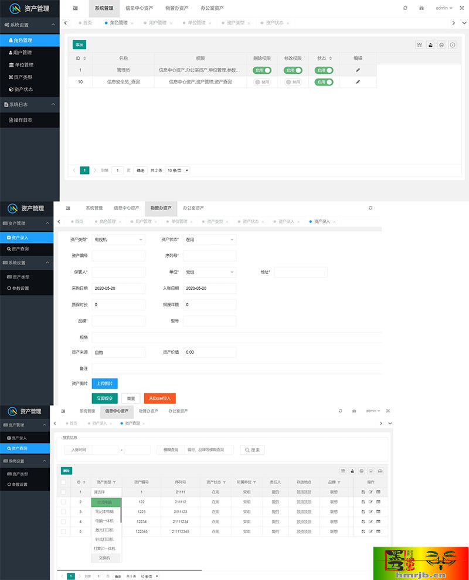Click column filter icon in asset query toolbar
This screenshot has width=469, height=580.
click(343, 471)
